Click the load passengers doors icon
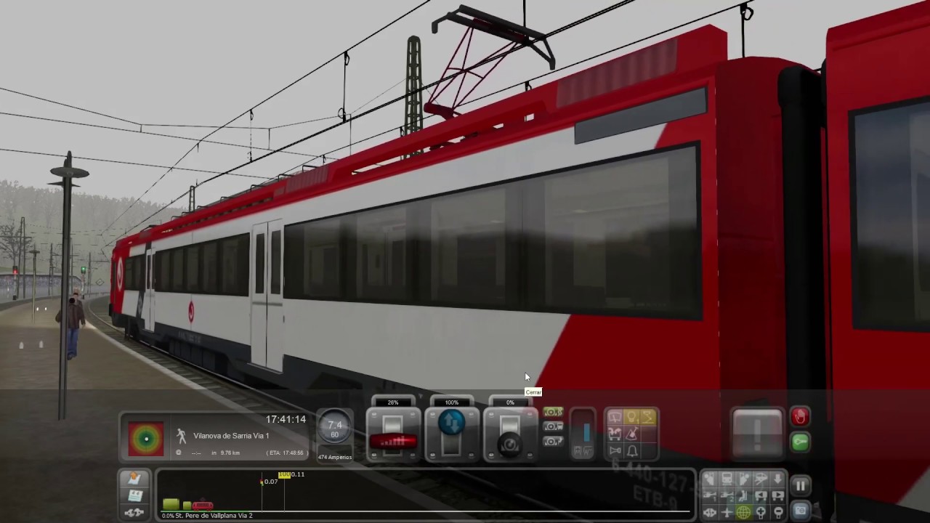The width and height of the screenshot is (930, 523). (x=615, y=434)
